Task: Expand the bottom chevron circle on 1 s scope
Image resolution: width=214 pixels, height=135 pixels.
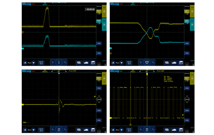Action: pos(99,64)
